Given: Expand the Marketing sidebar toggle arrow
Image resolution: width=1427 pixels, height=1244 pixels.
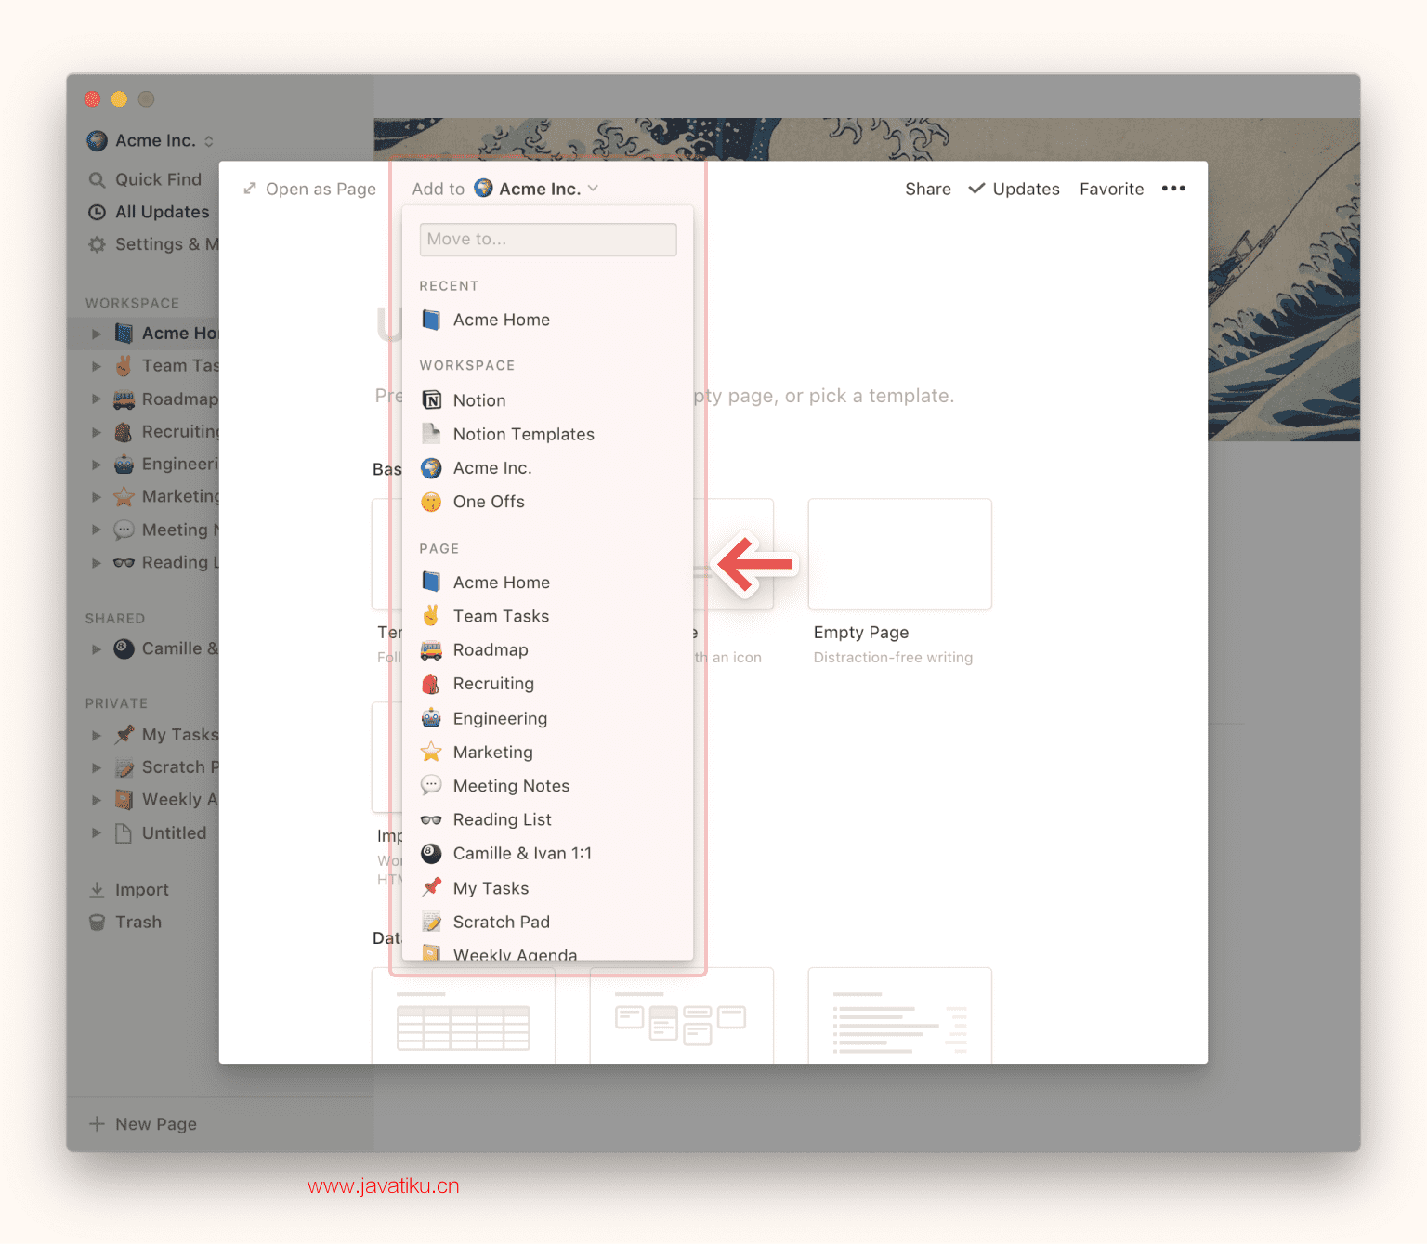Looking at the screenshot, I should click(x=96, y=497).
